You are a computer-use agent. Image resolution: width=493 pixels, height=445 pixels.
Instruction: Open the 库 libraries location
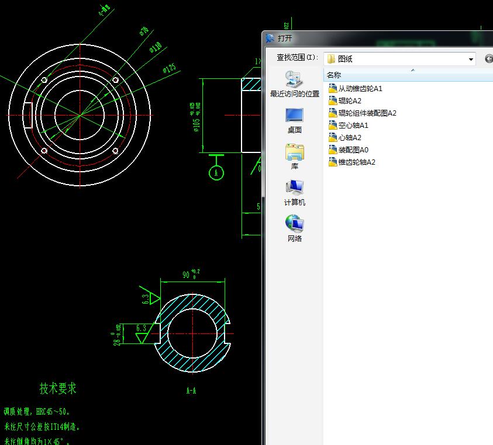pos(295,157)
